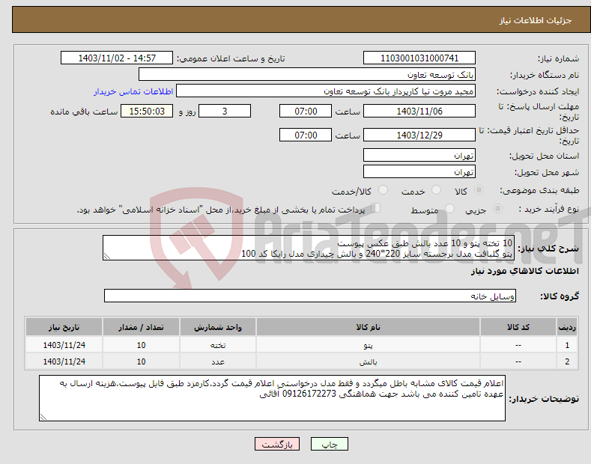Click the delivery province field تهران

pyautogui.click(x=419, y=155)
